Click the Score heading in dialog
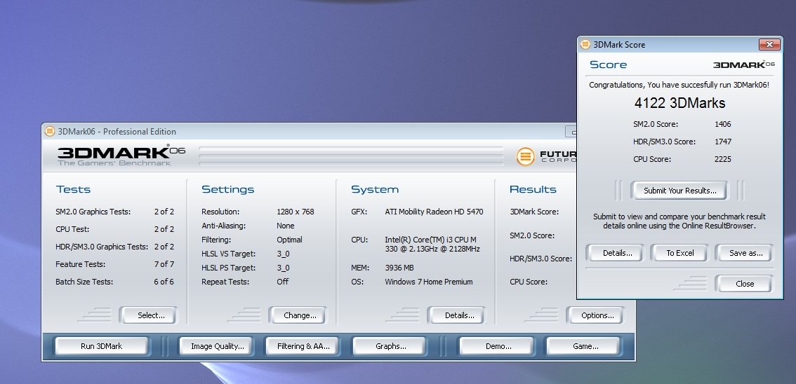 tap(608, 64)
